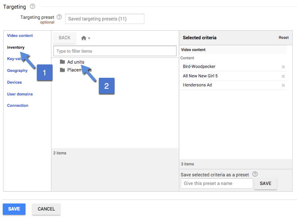Viewport: 297px width, 218px height.
Task: Focus the Give this preset a name field
Action: [217, 183]
